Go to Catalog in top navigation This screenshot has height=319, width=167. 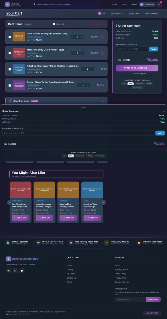124,4
